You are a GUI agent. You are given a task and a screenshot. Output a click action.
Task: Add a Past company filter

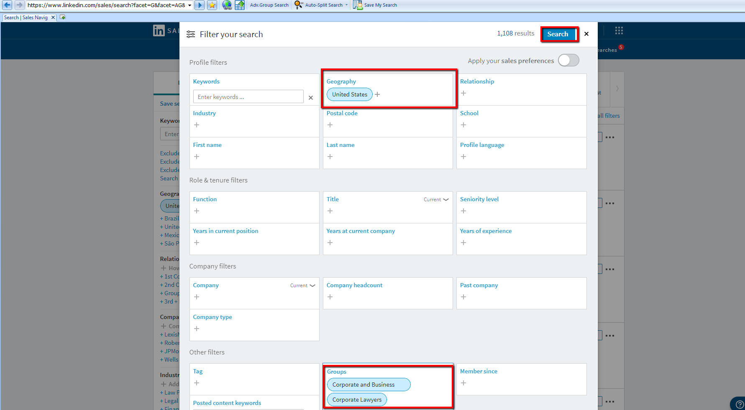point(463,297)
